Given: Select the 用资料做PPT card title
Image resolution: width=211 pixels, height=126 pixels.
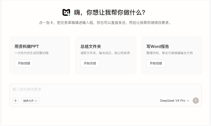Looking at the screenshot, I should pyautogui.click(x=27, y=47).
